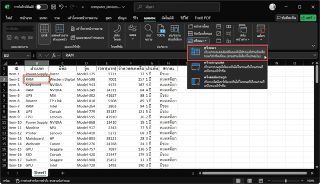This screenshot has height=184, width=320.
Task: Click the user account avatar
Action: click(x=272, y=7)
